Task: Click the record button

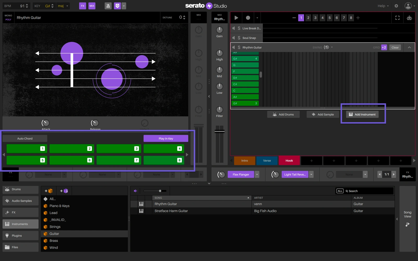Action: coord(248,18)
